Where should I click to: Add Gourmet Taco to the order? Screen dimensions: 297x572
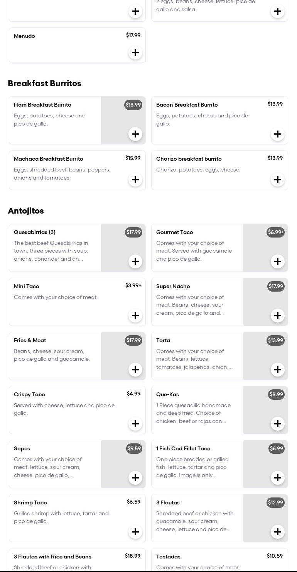click(x=278, y=261)
